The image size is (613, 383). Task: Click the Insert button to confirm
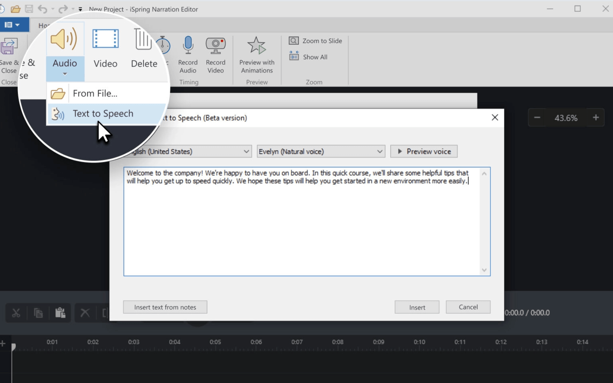pos(417,307)
